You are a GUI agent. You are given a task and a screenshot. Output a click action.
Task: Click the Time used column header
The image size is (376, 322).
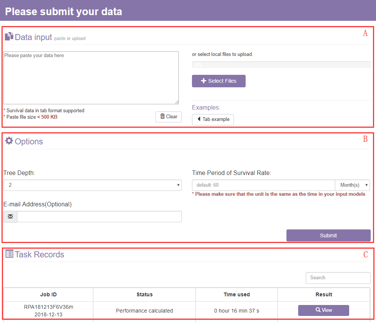tap(237, 294)
